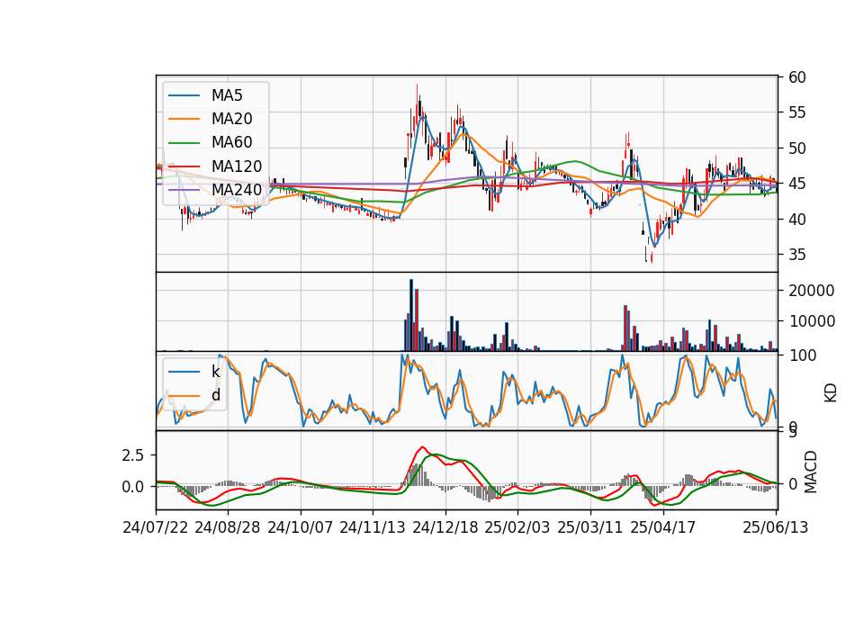Click the 24/12/18 date axis label
The width and height of the screenshot is (864, 621).
point(445,527)
